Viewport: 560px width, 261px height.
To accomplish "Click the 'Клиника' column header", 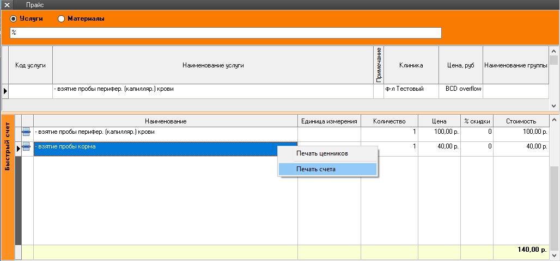I will click(x=411, y=65).
